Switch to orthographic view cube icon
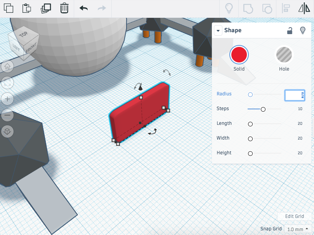Screen dimensions: 314x235 [x=7, y=131]
